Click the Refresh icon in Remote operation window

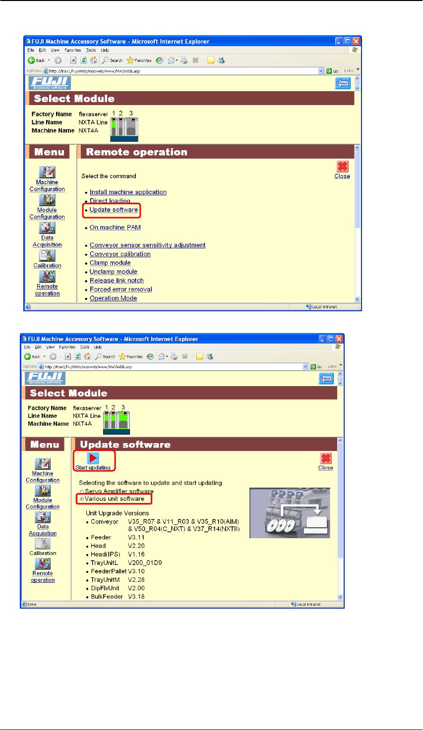[83, 60]
